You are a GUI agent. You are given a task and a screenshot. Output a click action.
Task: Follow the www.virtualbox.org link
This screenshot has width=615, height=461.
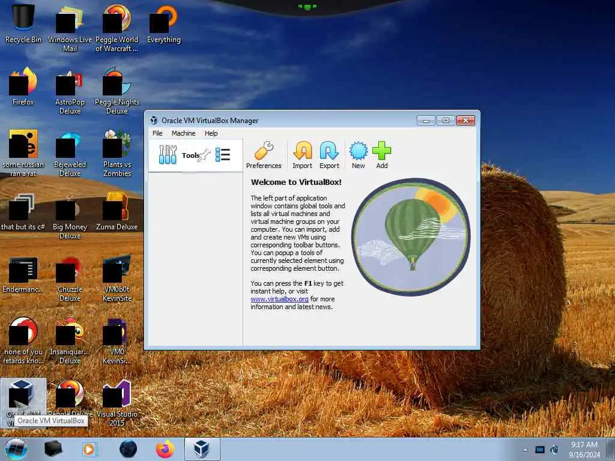[x=279, y=299]
